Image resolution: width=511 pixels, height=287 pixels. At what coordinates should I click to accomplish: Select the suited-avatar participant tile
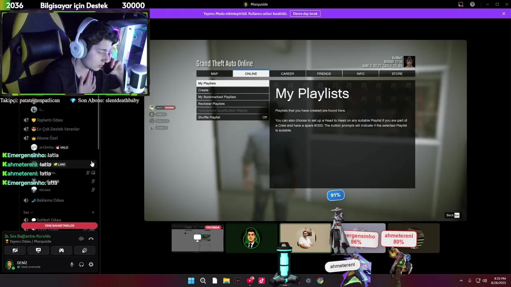click(252, 238)
